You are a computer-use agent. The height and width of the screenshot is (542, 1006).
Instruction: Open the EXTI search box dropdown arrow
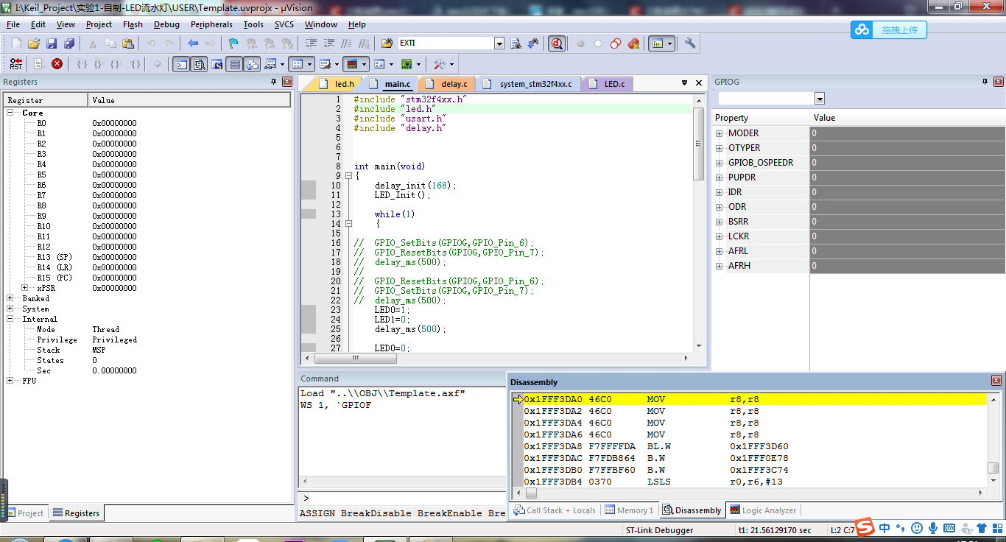pyautogui.click(x=499, y=43)
